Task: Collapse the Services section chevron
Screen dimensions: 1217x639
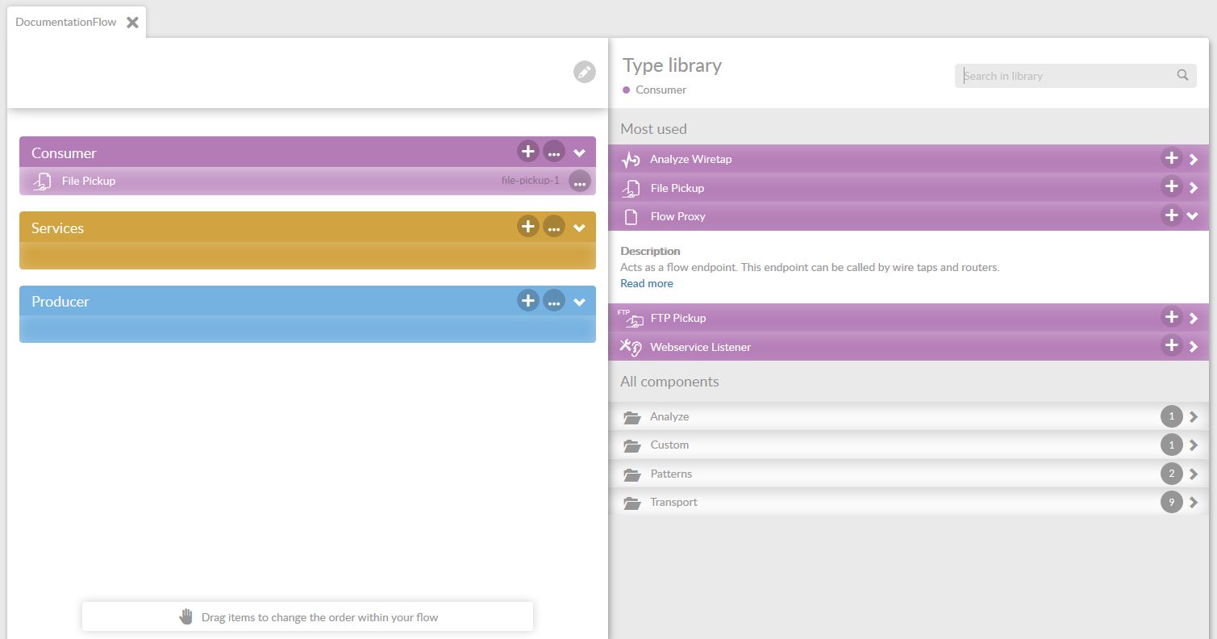Action: click(x=579, y=228)
